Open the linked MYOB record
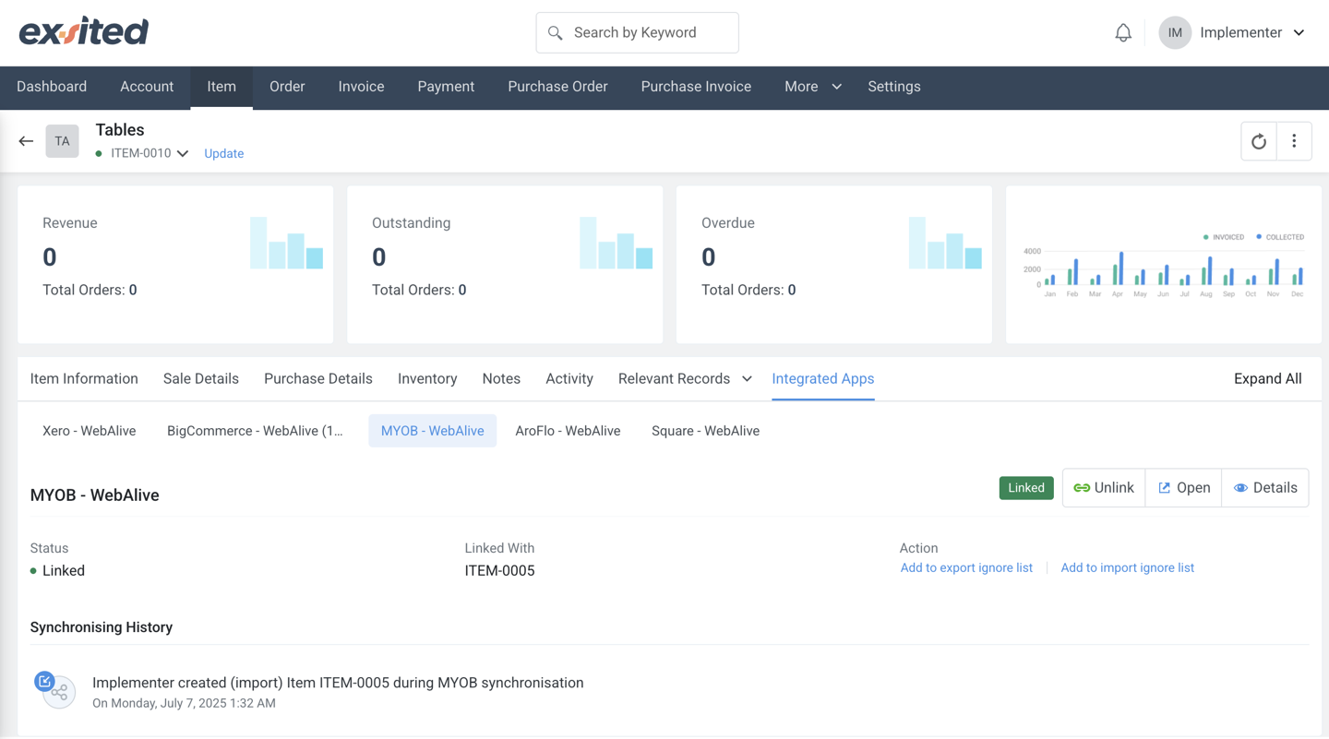This screenshot has width=1329, height=739. 1184,488
